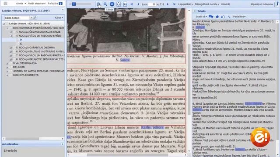Click the Latvijas vēsture, 1920-1940. II title
This screenshot has height=157, width=280.
pos(26,10)
